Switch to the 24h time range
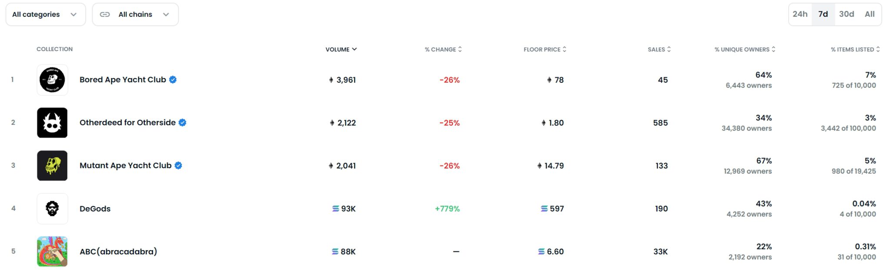Viewport: 890px width, 270px height. (x=800, y=14)
